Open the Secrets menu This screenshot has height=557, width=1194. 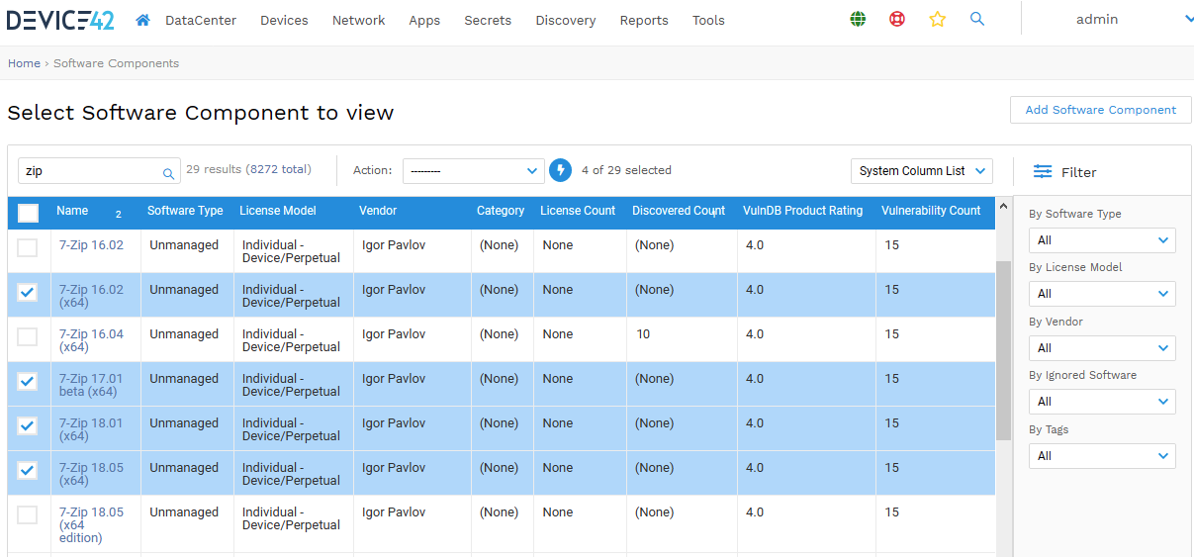tap(488, 20)
